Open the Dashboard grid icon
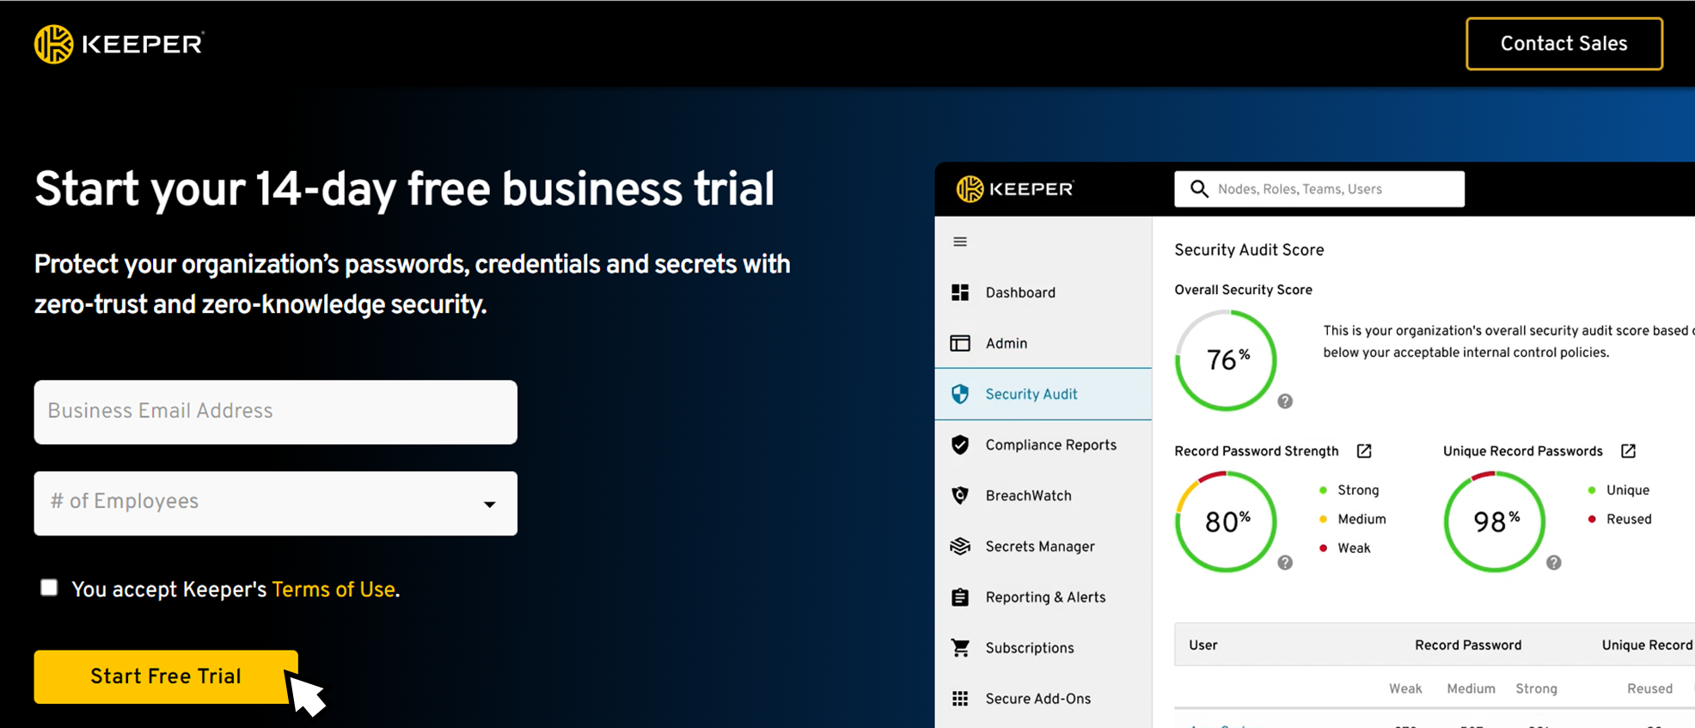This screenshot has width=1695, height=728. tap(960, 292)
